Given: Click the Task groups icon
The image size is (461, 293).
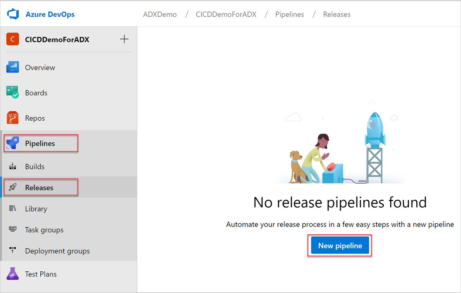Looking at the screenshot, I should (13, 230).
